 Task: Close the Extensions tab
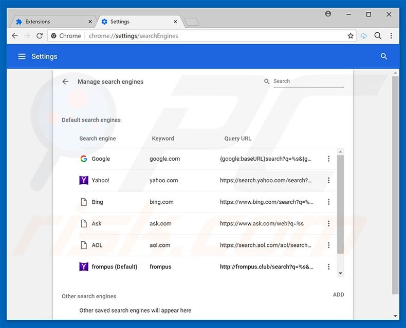coord(90,22)
